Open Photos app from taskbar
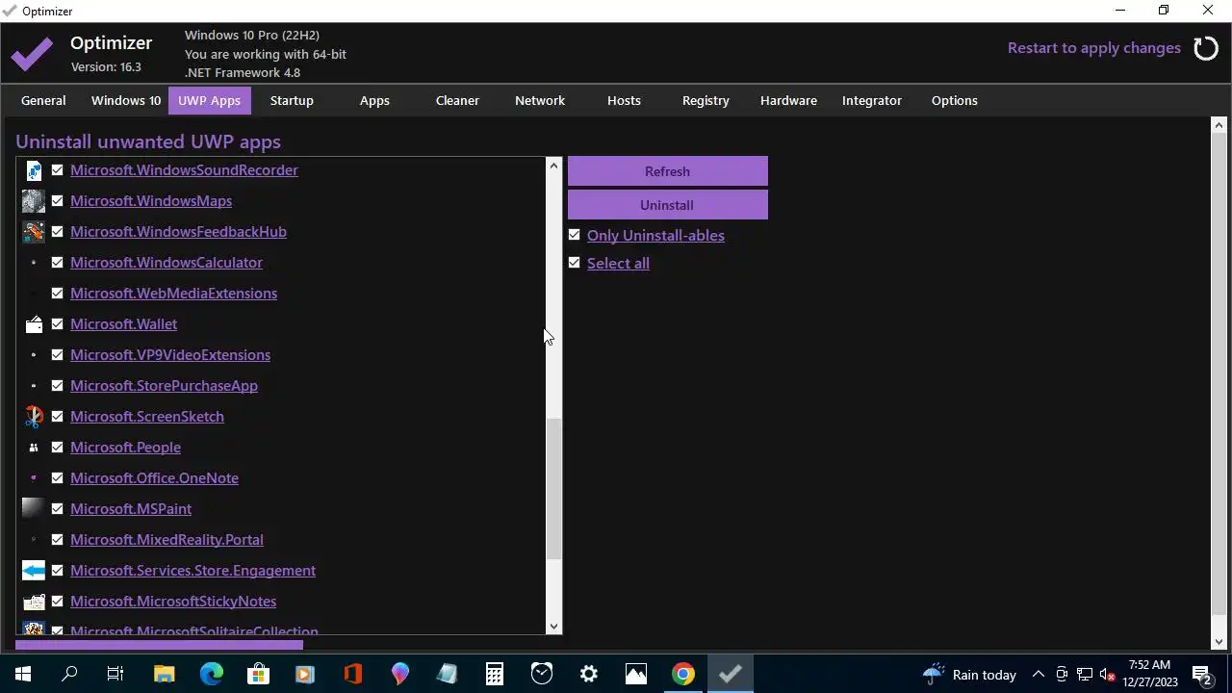 (635, 674)
